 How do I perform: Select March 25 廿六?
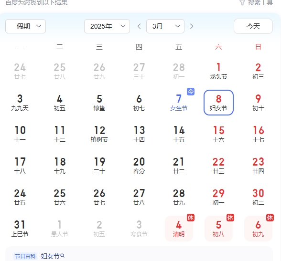click(60, 197)
